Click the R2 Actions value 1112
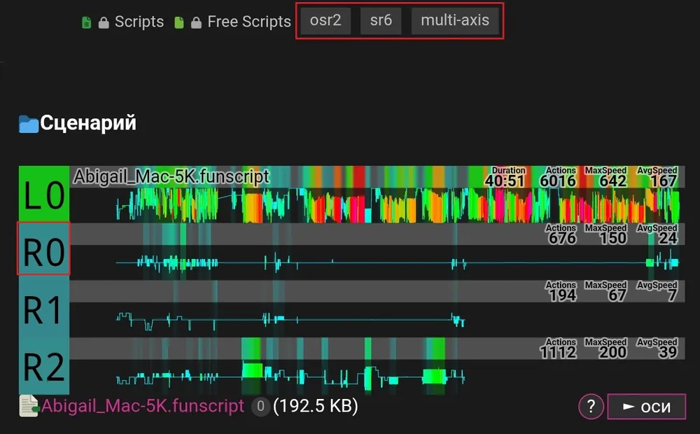 click(x=558, y=352)
